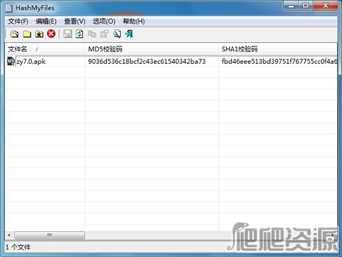The width and height of the screenshot is (342, 257).
Task: Click the green Refresh icon
Action: coord(79,34)
